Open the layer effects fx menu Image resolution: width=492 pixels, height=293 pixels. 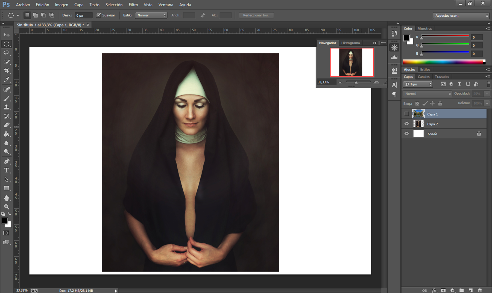point(434,290)
